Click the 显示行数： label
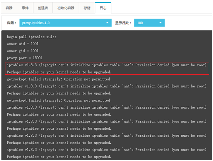The height and width of the screenshot is (161, 213). 123,23
